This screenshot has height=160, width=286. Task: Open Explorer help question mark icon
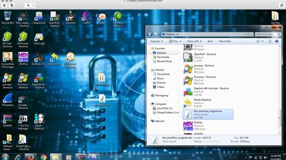(x=277, y=41)
